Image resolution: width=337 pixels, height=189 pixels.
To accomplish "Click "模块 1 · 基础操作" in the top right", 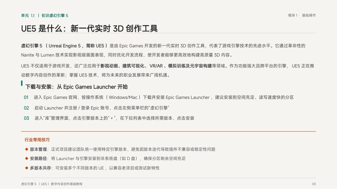I will tap(302, 16).
